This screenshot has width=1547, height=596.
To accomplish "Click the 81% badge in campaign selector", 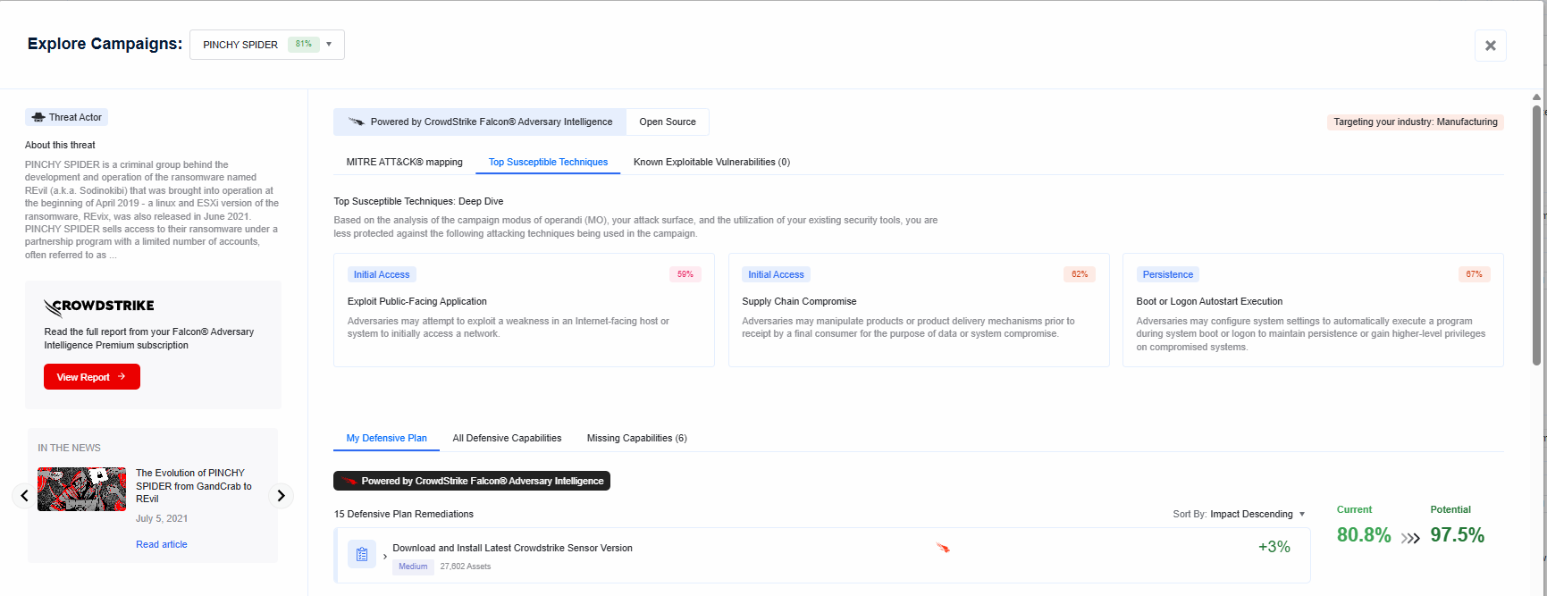I will pyautogui.click(x=304, y=44).
